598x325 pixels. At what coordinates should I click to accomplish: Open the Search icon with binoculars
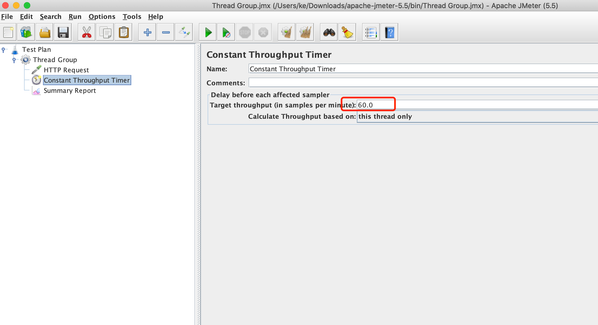point(328,32)
